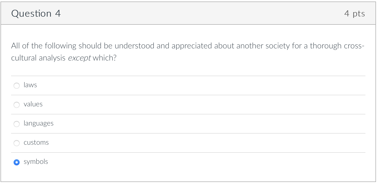Click the '4 pts' points indicator
Image resolution: width=379 pixels, height=184 pixels.
[x=354, y=13]
